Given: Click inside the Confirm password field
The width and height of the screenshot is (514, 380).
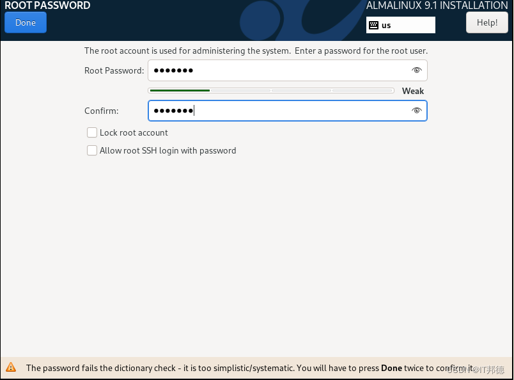Looking at the screenshot, I should [x=288, y=111].
